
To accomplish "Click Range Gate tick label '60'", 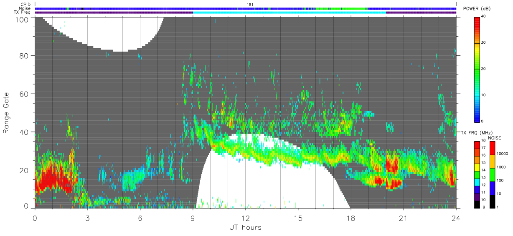I will [25, 94].
